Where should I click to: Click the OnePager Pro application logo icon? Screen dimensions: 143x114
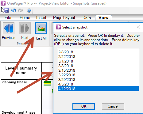pyautogui.click(x=3, y=3)
